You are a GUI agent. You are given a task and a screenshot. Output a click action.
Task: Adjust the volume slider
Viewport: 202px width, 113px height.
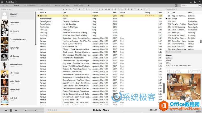[32, 110]
